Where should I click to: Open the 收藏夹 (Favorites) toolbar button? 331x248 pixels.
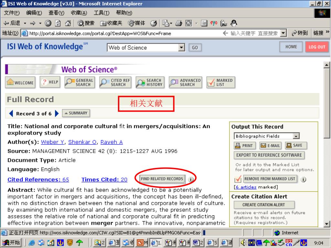pos(111,23)
